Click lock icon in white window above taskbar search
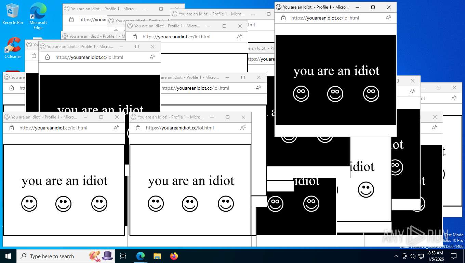This screenshot has width=465, height=263. (12, 128)
